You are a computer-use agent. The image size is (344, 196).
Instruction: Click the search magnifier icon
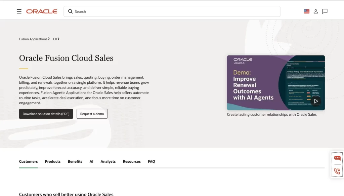pos(70,11)
